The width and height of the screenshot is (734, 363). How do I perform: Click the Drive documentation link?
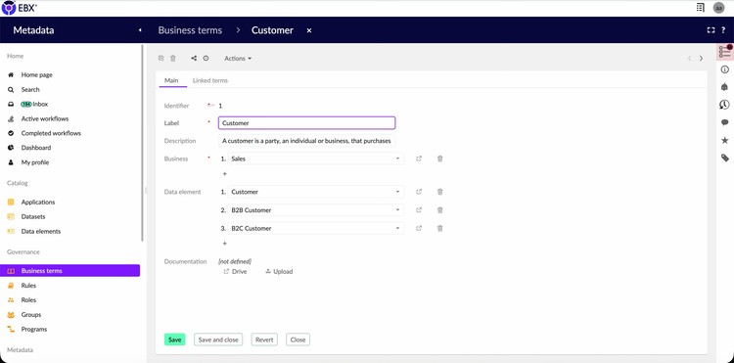coord(235,271)
